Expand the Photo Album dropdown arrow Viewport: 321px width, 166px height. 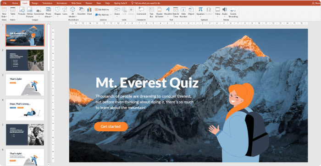(x=51, y=16)
